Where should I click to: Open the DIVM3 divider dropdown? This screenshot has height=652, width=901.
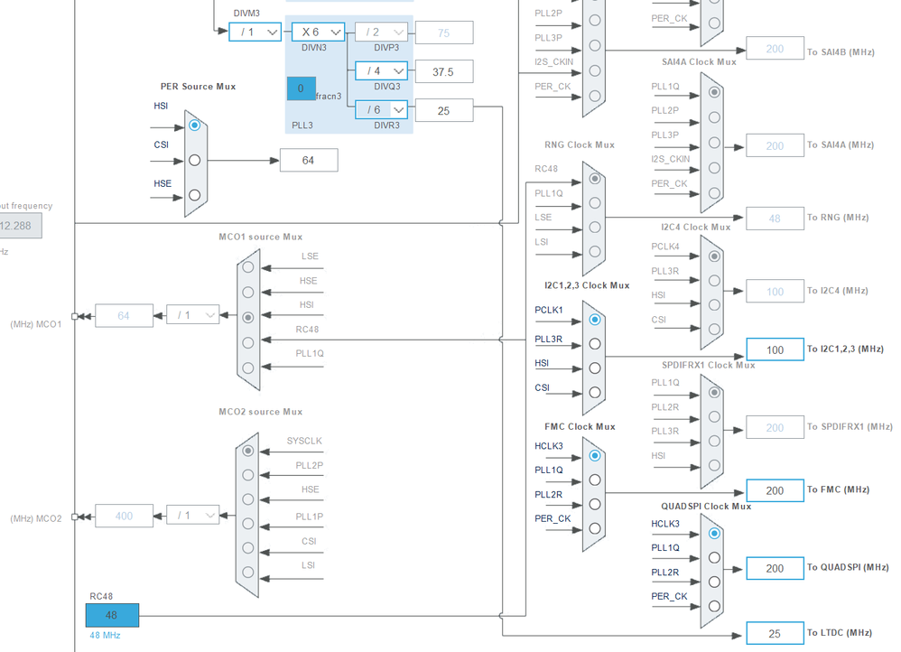[255, 33]
